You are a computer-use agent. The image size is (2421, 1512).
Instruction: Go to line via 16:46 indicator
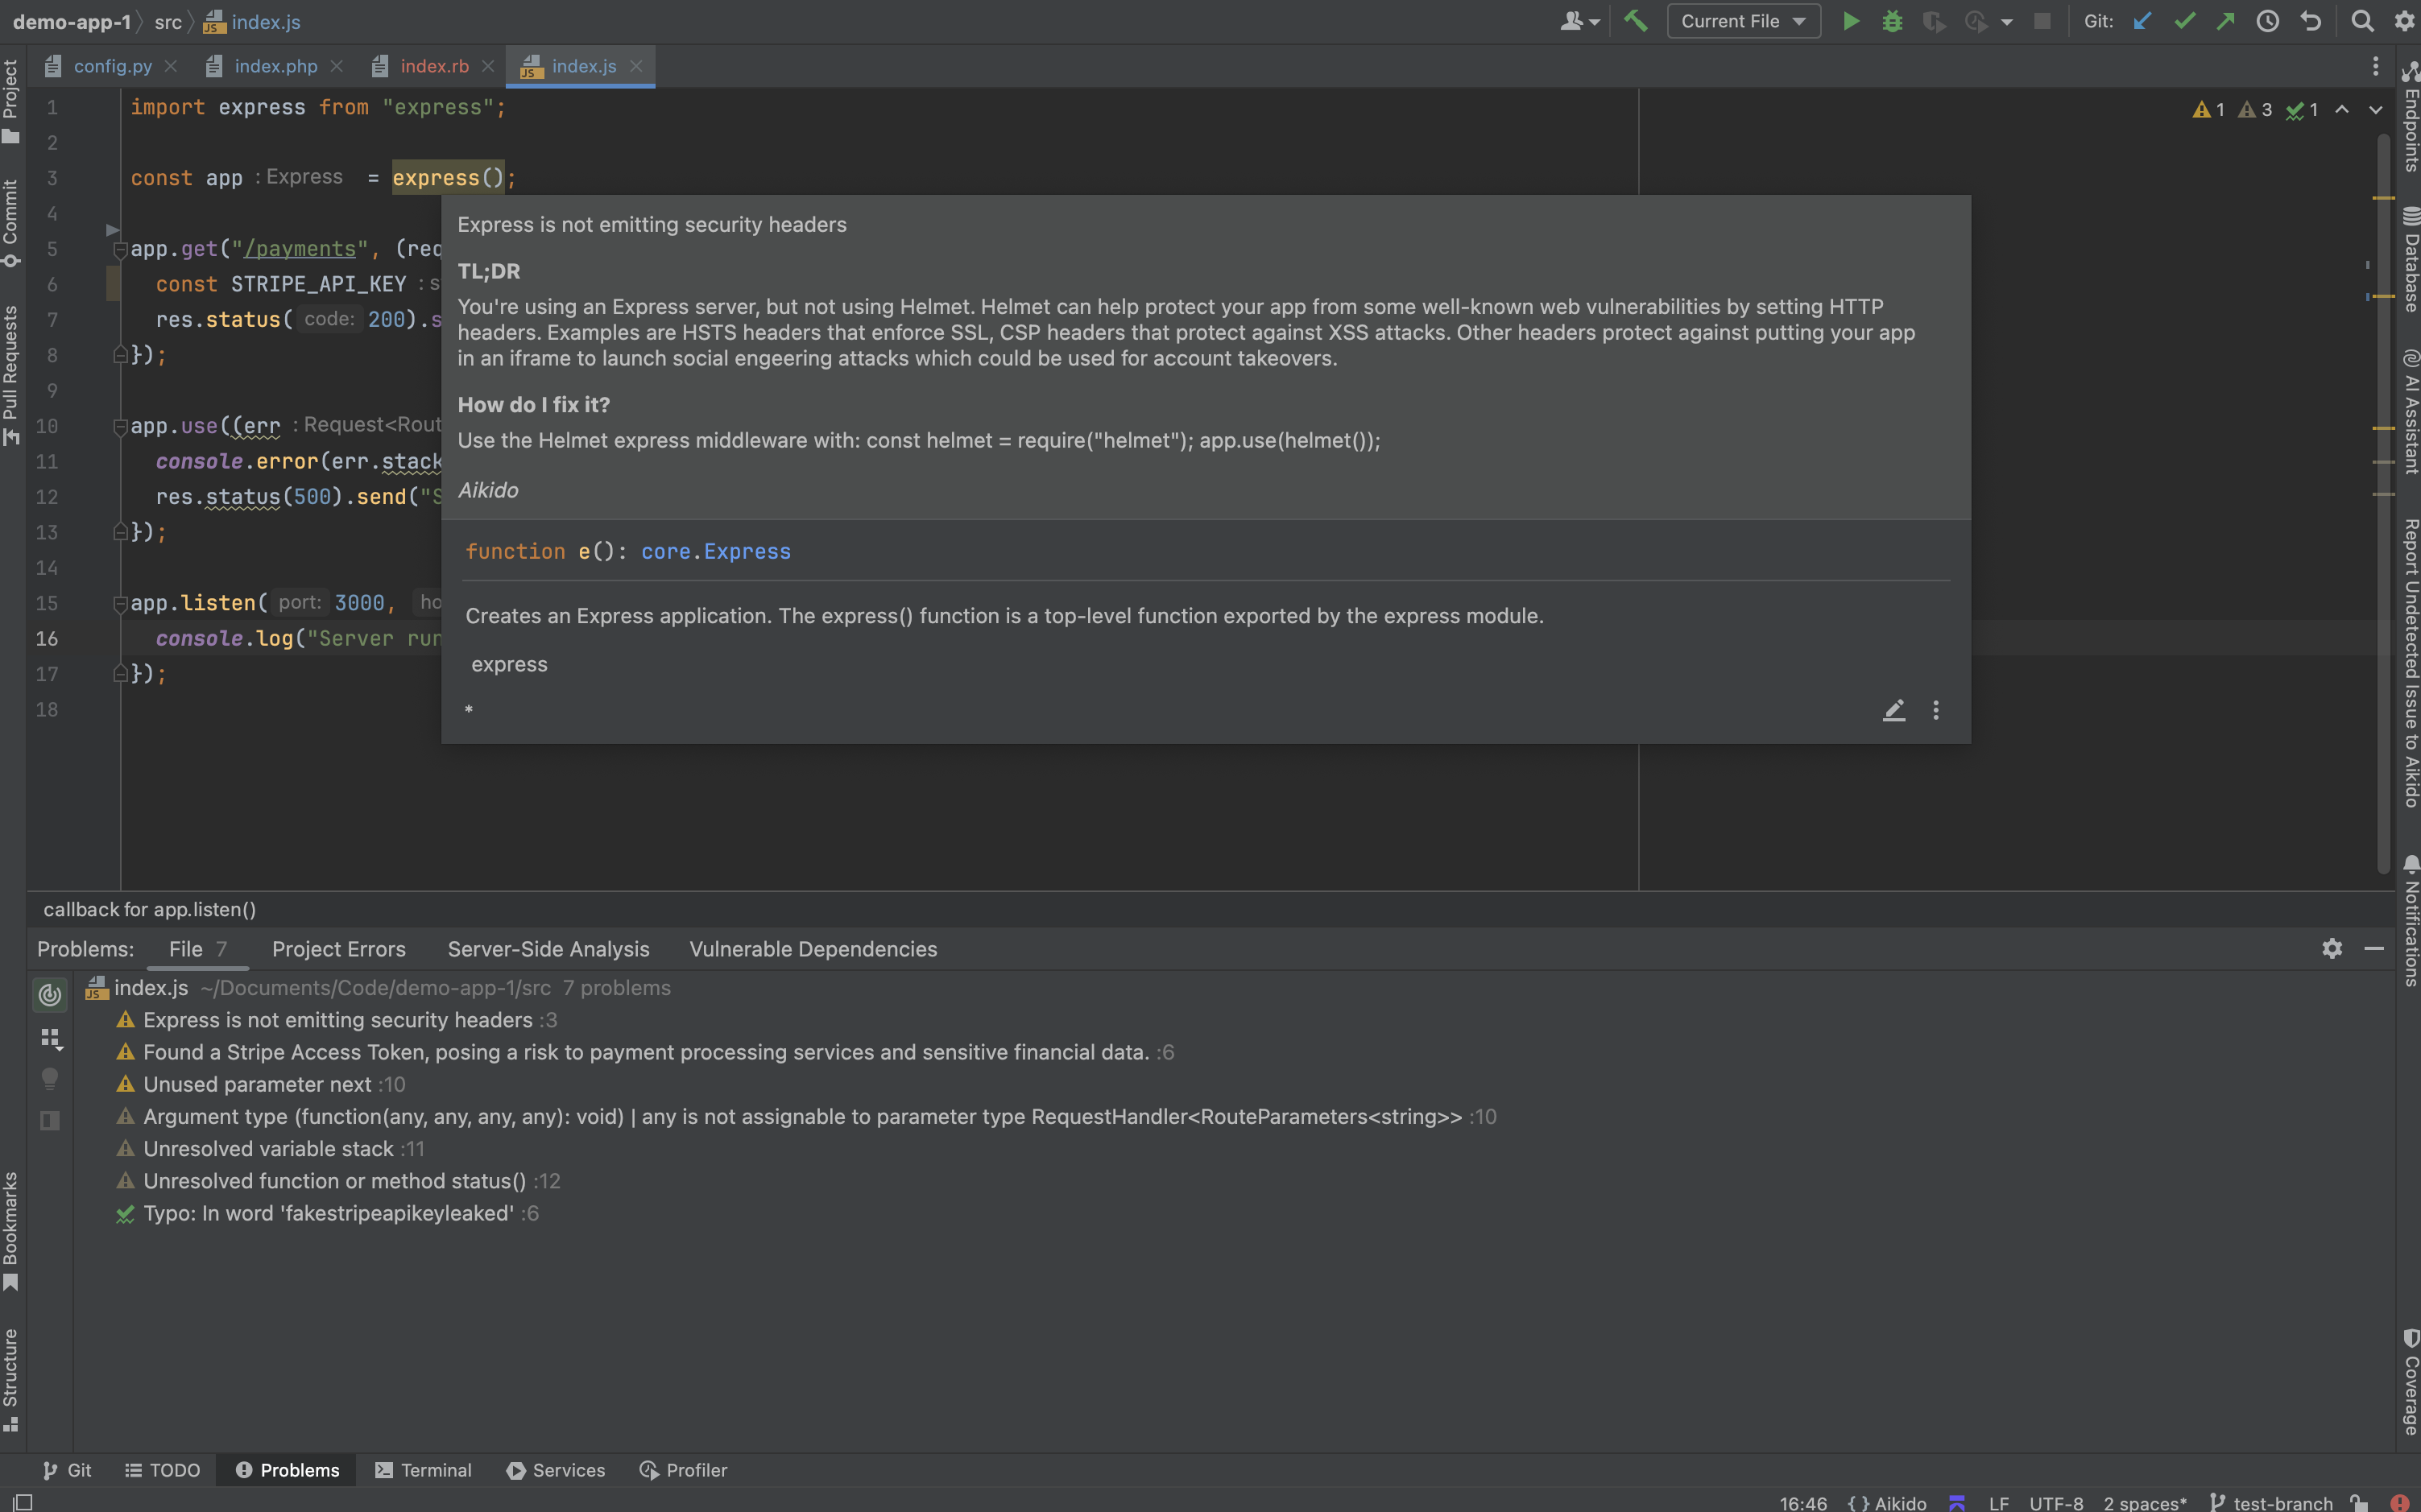pos(1802,1502)
